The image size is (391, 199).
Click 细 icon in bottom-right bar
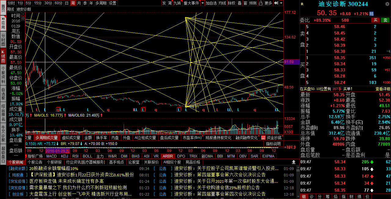point(304,197)
